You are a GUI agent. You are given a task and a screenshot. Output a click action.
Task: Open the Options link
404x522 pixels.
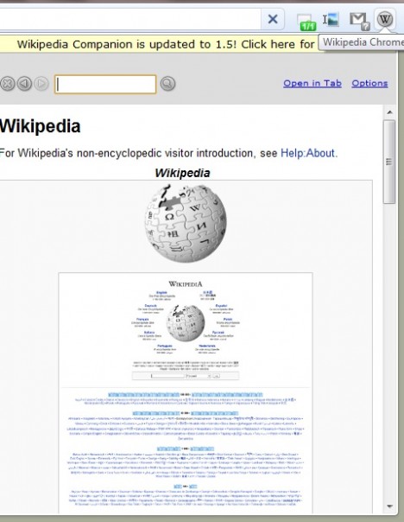tap(369, 83)
